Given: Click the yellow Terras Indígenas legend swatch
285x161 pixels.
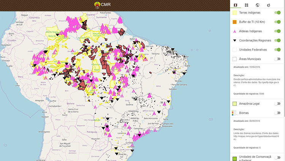Looking at the screenshot, I should (x=234, y=13).
